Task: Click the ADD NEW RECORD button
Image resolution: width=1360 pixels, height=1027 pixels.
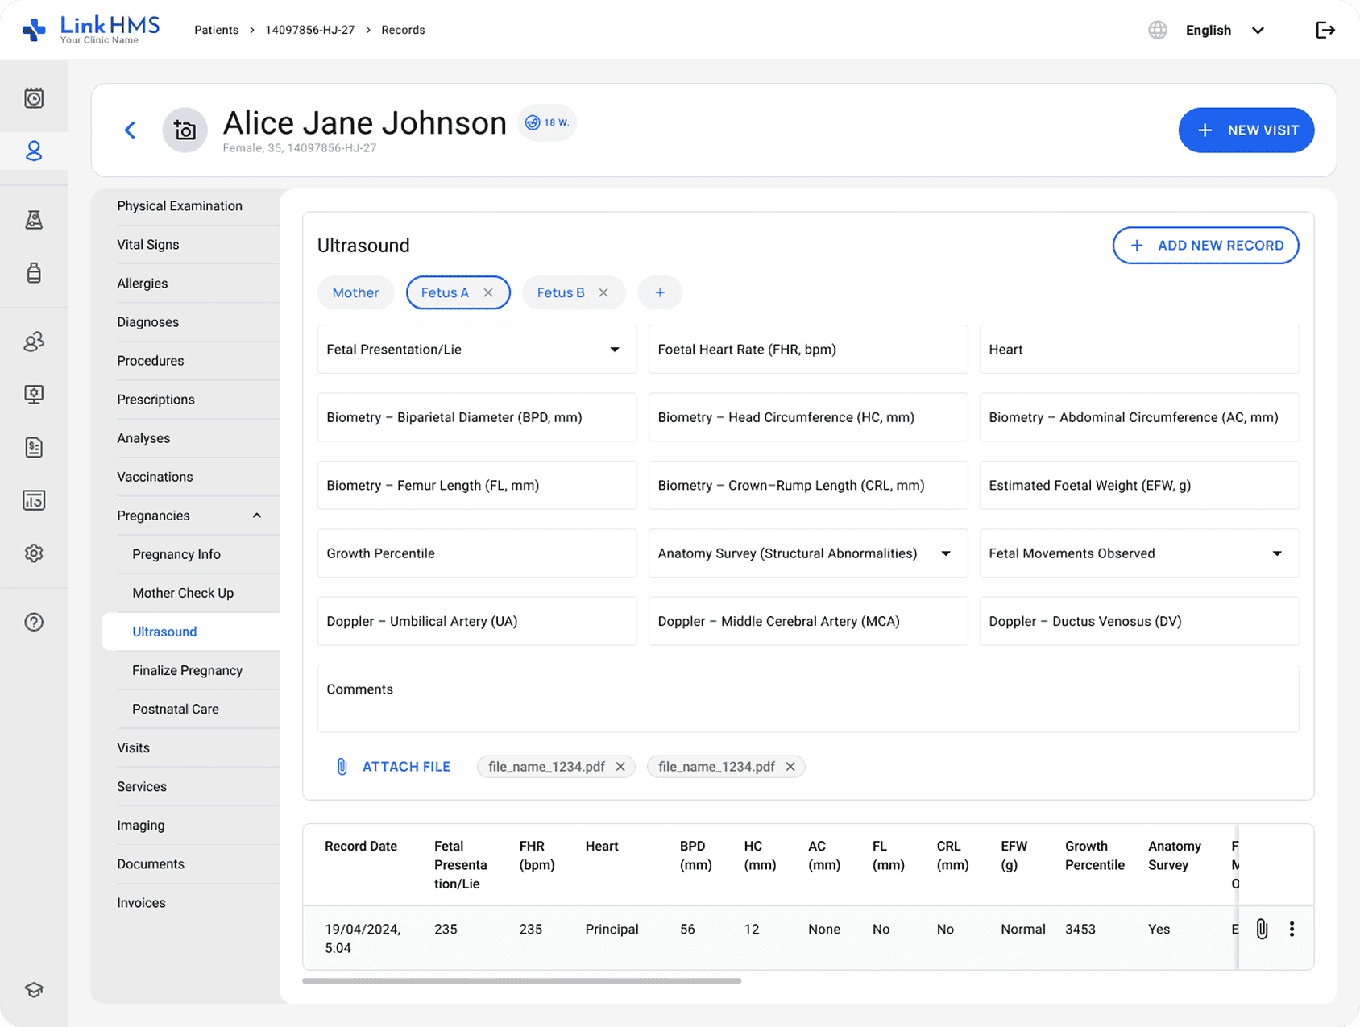Action: (x=1205, y=246)
